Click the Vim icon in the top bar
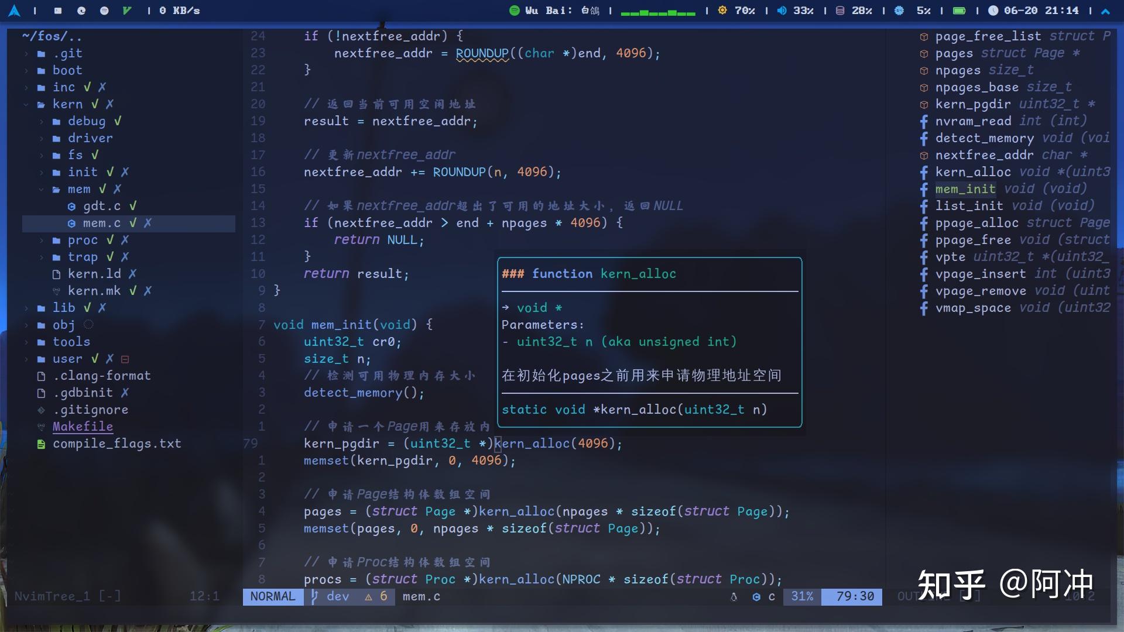 [126, 11]
